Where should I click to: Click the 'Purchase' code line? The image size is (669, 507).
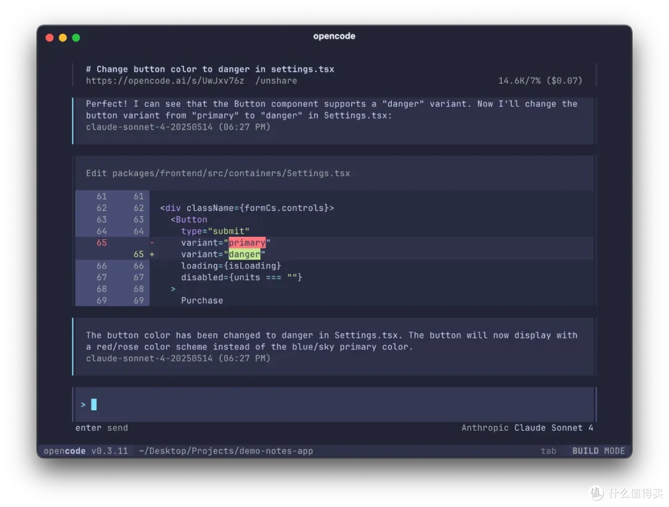(x=202, y=301)
